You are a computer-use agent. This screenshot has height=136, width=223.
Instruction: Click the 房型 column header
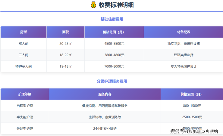click(24, 32)
